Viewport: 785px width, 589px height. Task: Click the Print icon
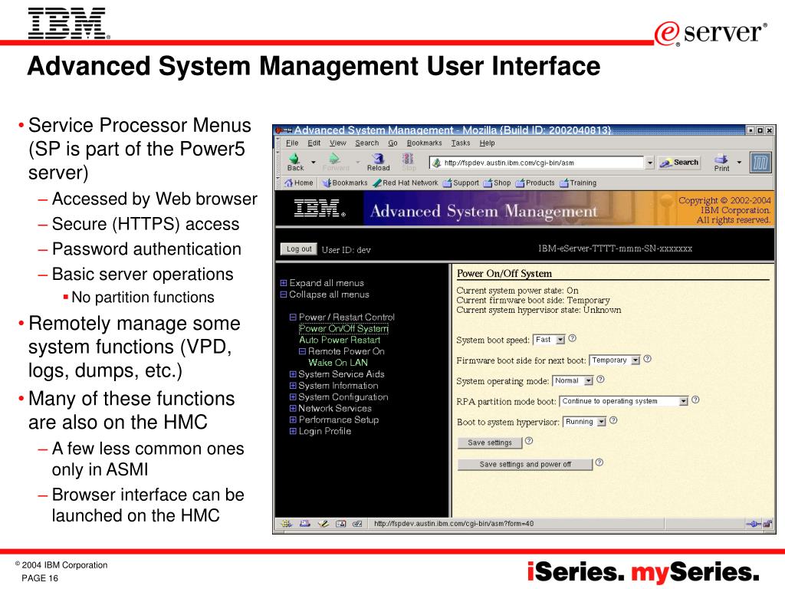tap(721, 159)
